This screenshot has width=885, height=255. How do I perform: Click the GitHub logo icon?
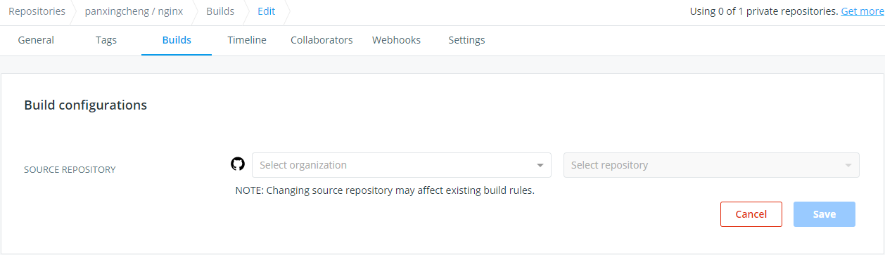[x=238, y=164]
